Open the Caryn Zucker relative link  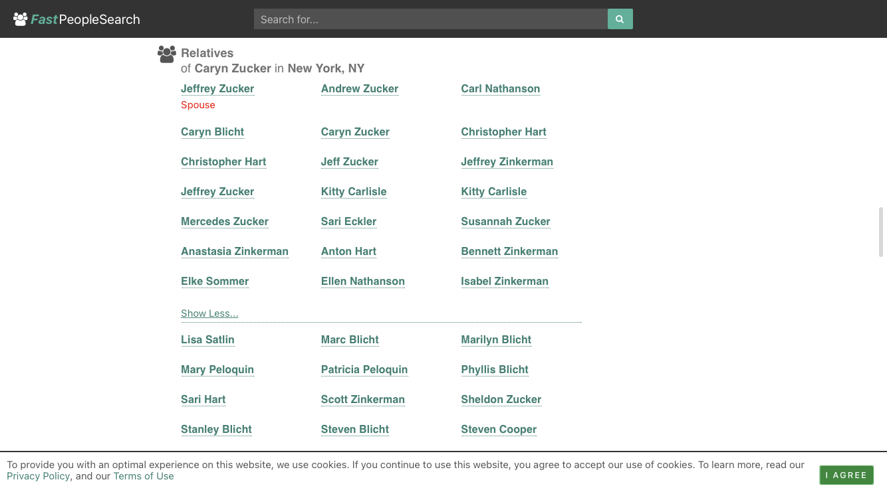355,131
